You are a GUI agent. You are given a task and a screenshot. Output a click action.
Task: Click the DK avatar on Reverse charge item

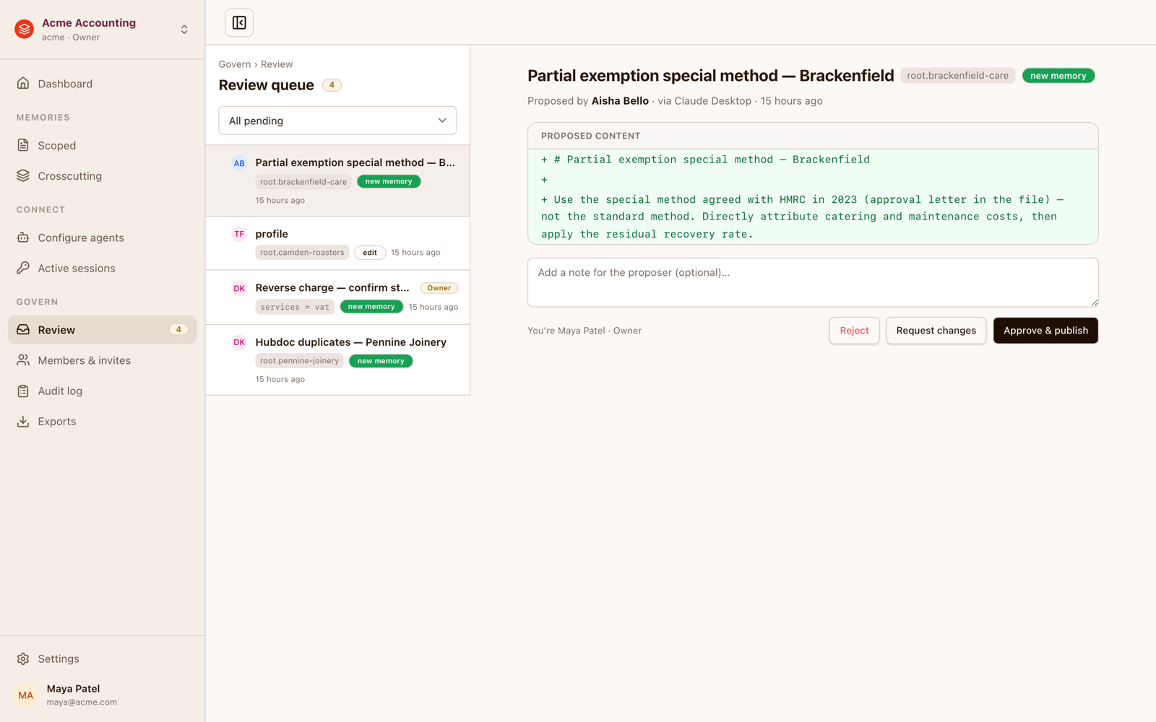click(x=239, y=288)
